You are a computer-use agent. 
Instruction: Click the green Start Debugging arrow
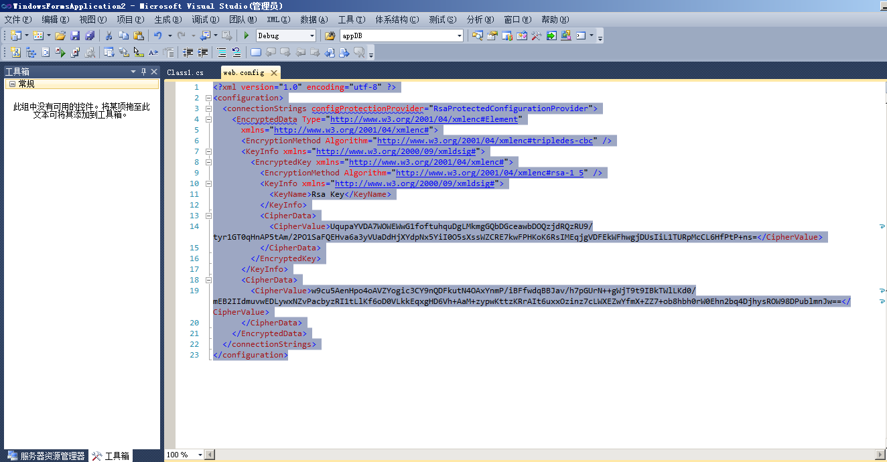pos(247,35)
